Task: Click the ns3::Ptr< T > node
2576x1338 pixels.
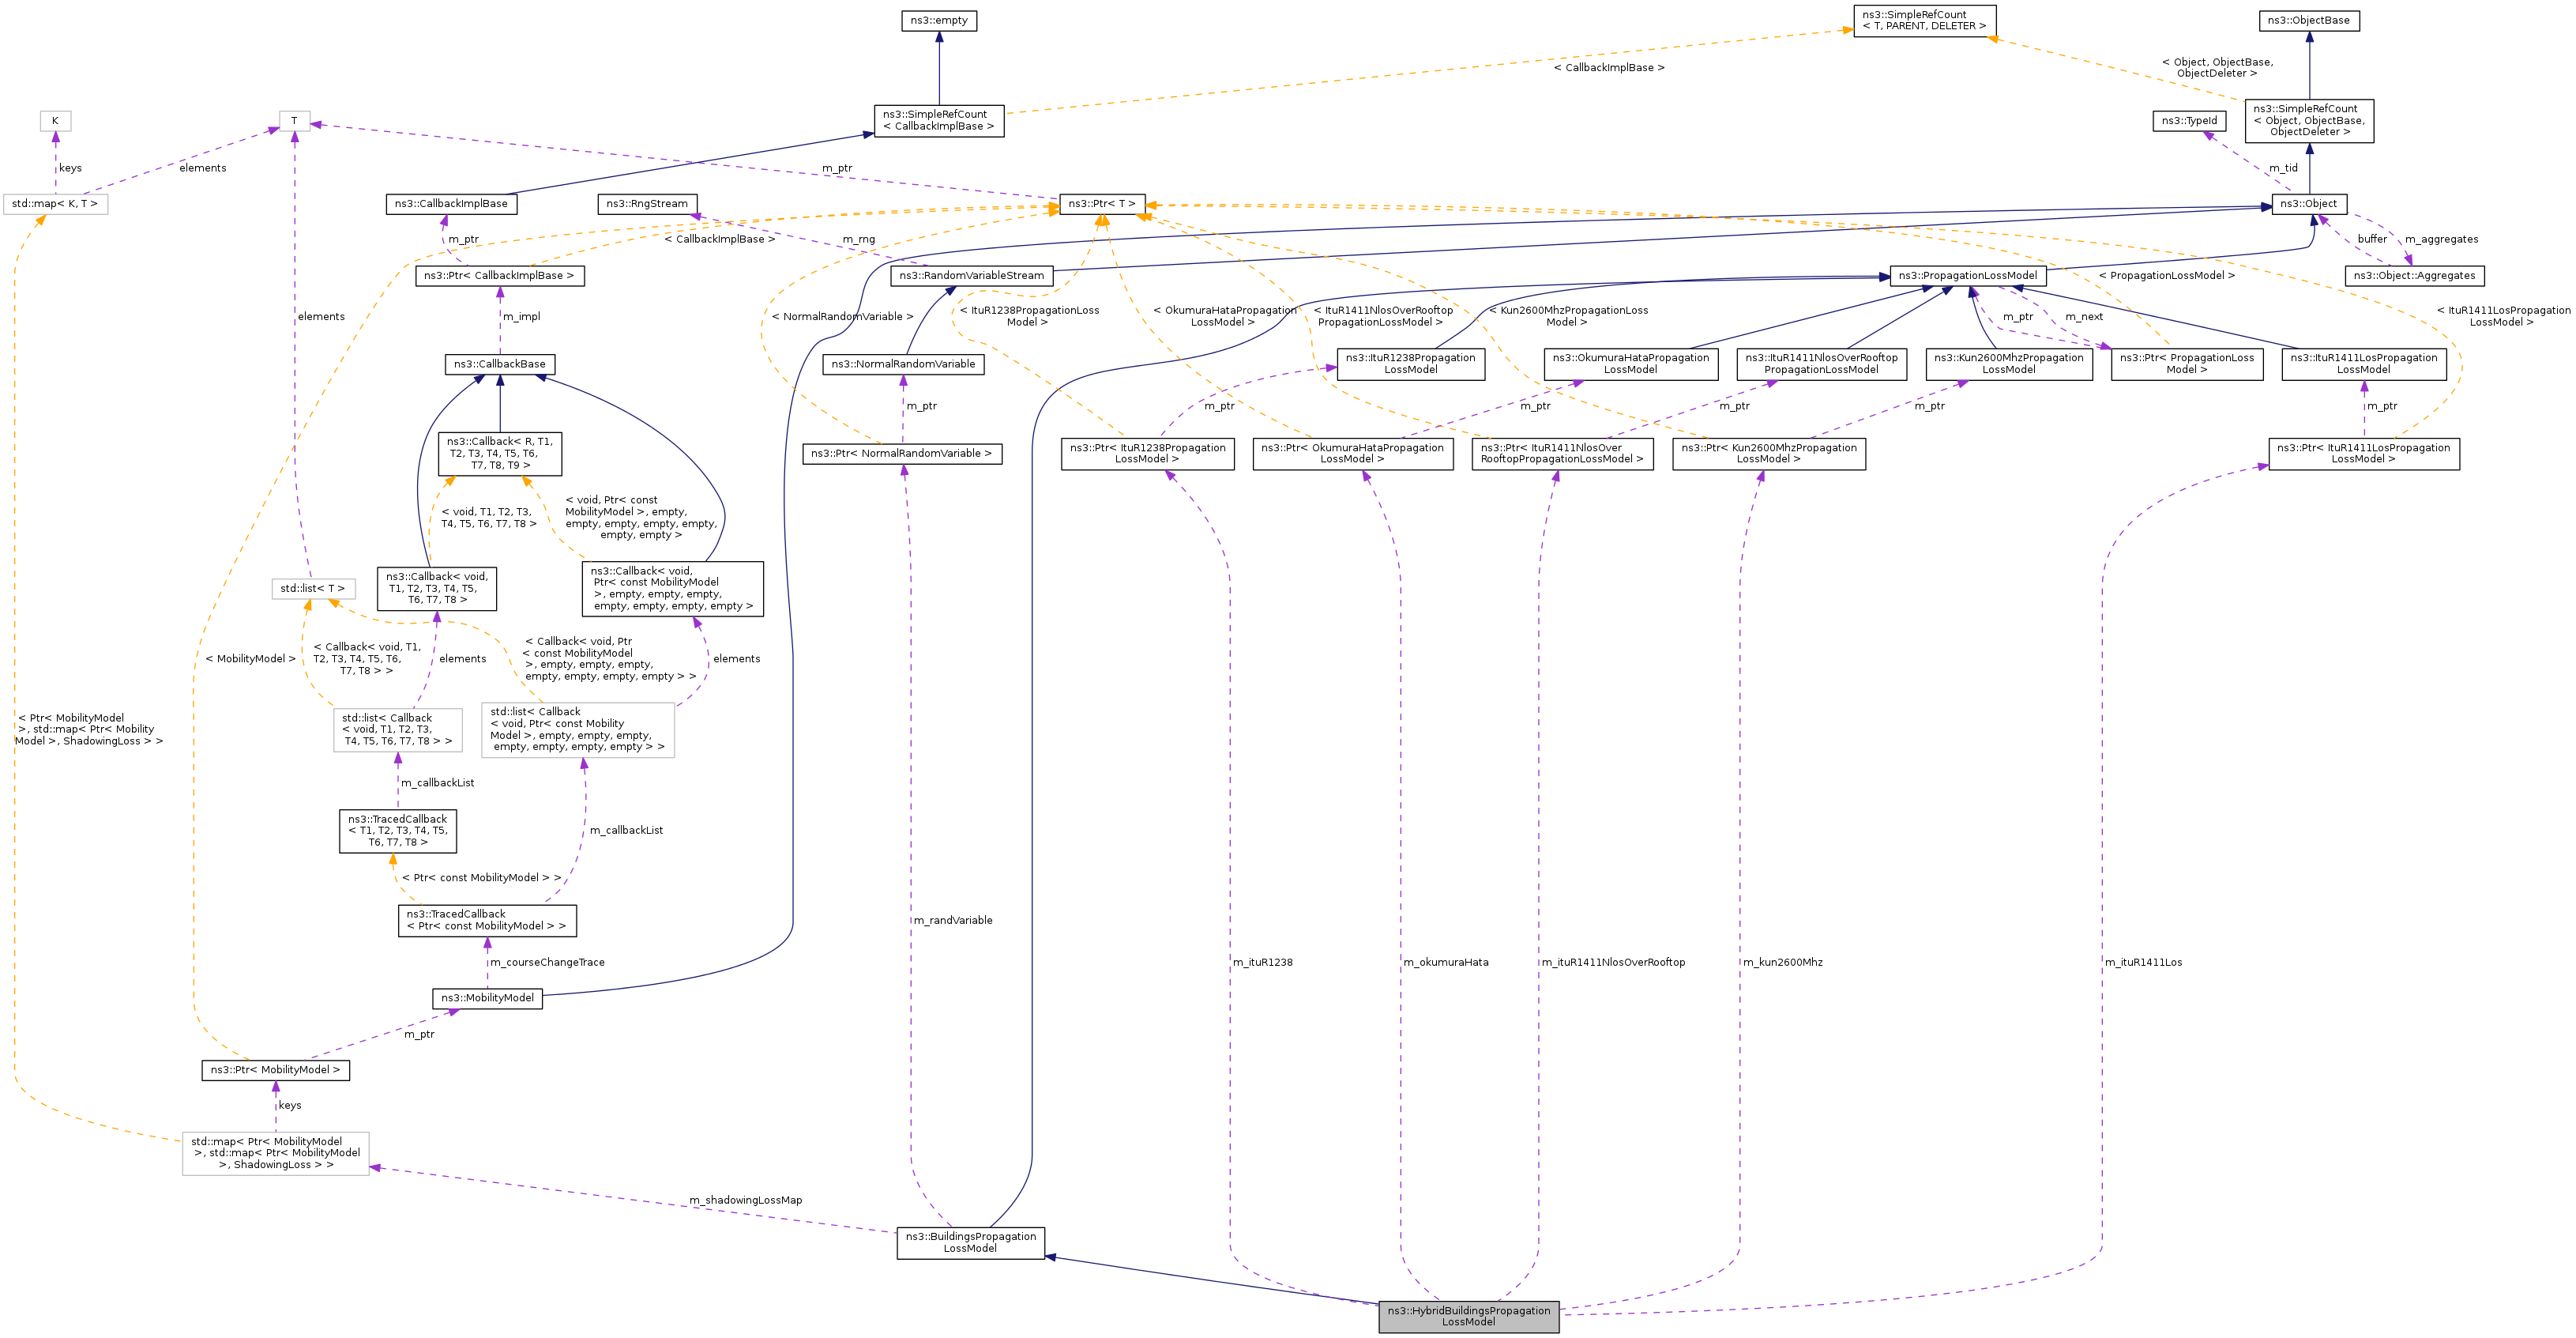Action: [1102, 204]
